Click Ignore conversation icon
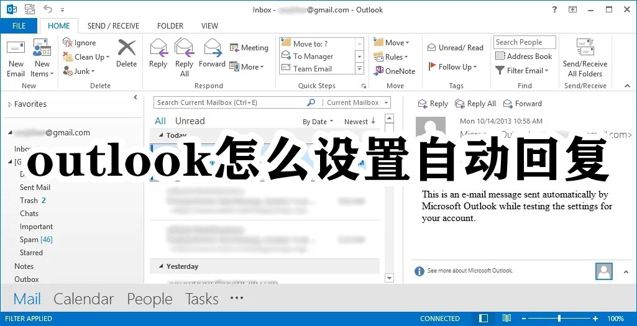637x326 pixels. click(68, 43)
